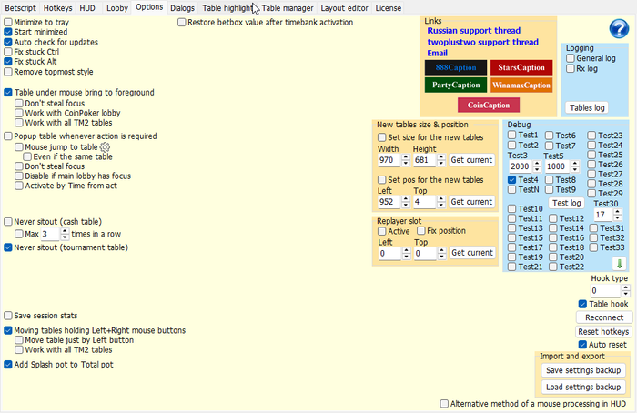Screen dimensions: 637x413
Task: Open the Lobby tab
Action: click(x=117, y=7)
